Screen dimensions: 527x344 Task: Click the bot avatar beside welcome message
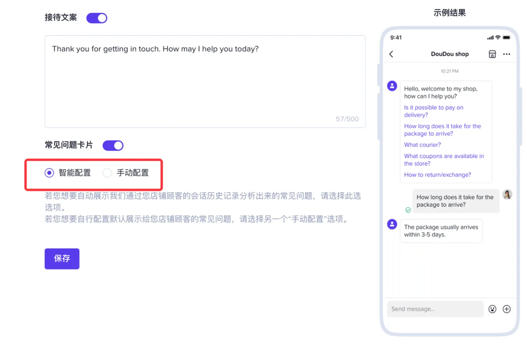(392, 86)
